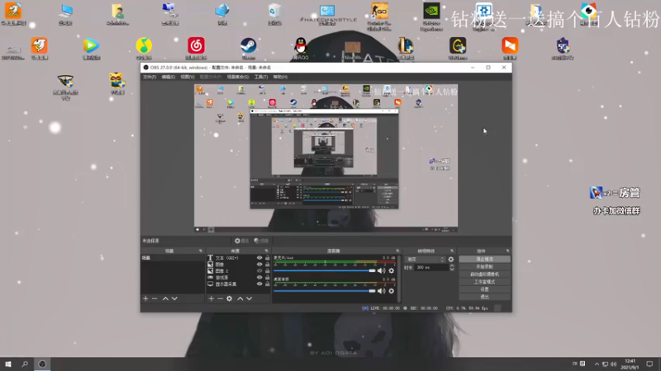This screenshot has height=371, width=661.
Task: Adjust the 麦克风/Aux volume slider
Action: (x=325, y=271)
